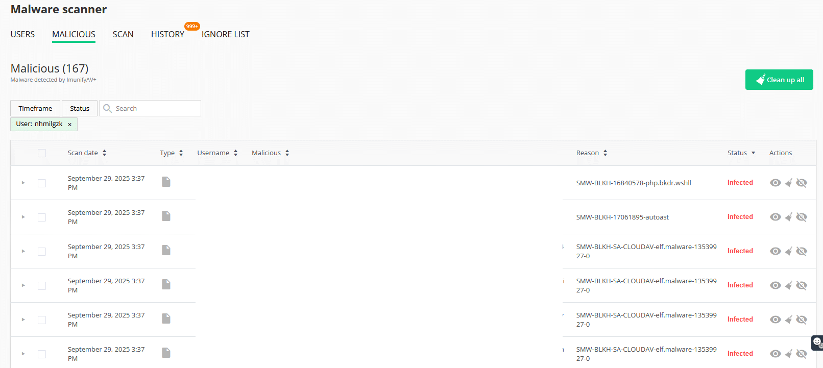Click cleanup broom icon in first row

click(x=789, y=183)
